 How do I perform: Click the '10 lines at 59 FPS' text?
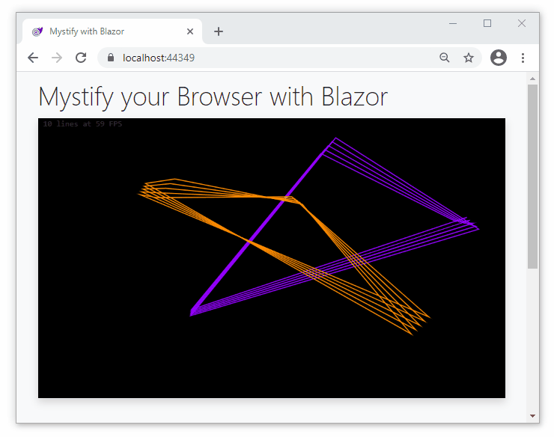point(82,124)
